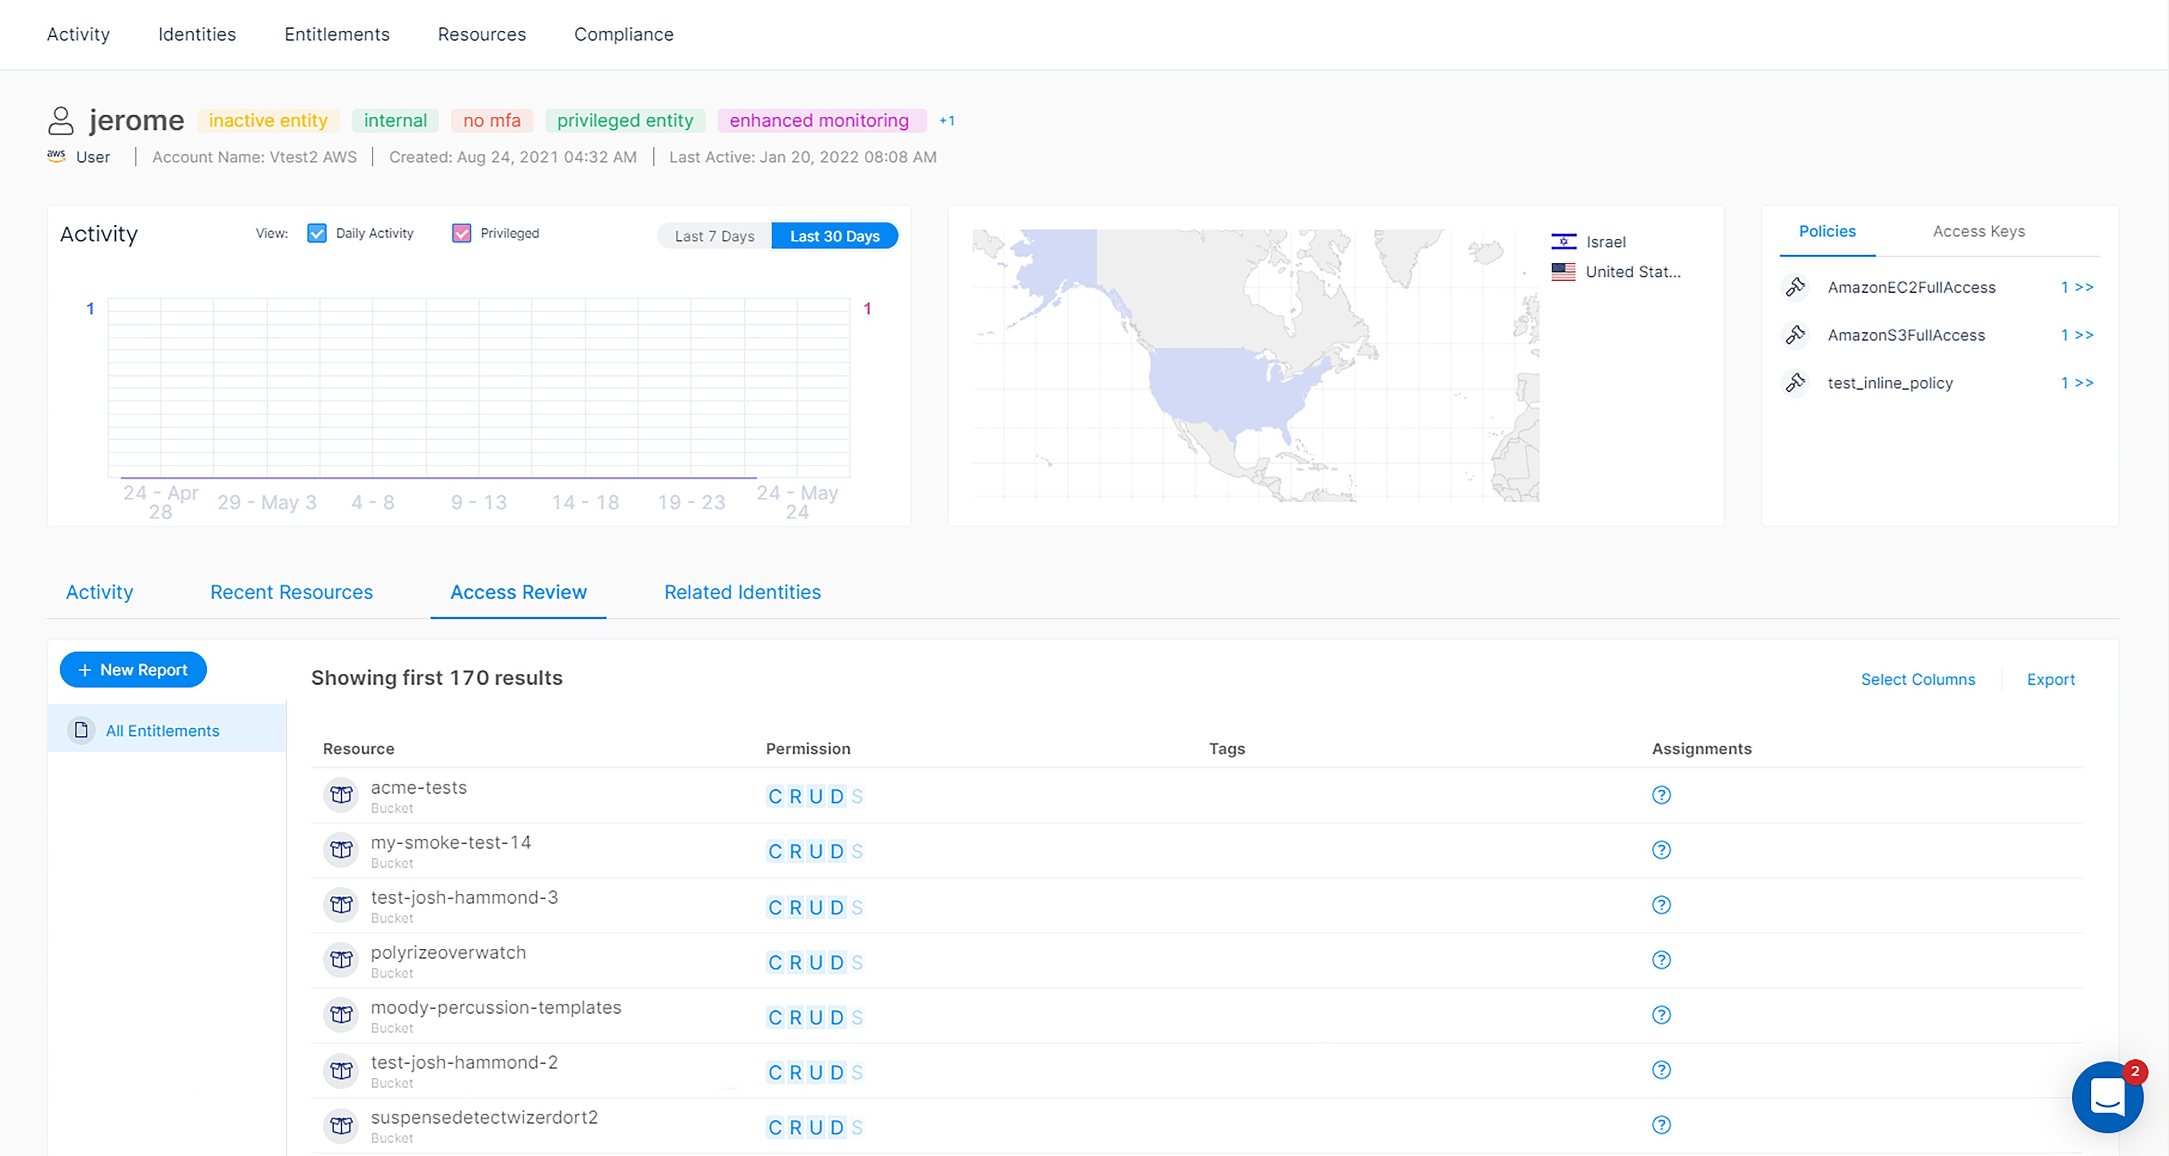Screen dimensions: 2169x1156
Task: Click the user profile icon beside jerome
Action: click(x=61, y=119)
